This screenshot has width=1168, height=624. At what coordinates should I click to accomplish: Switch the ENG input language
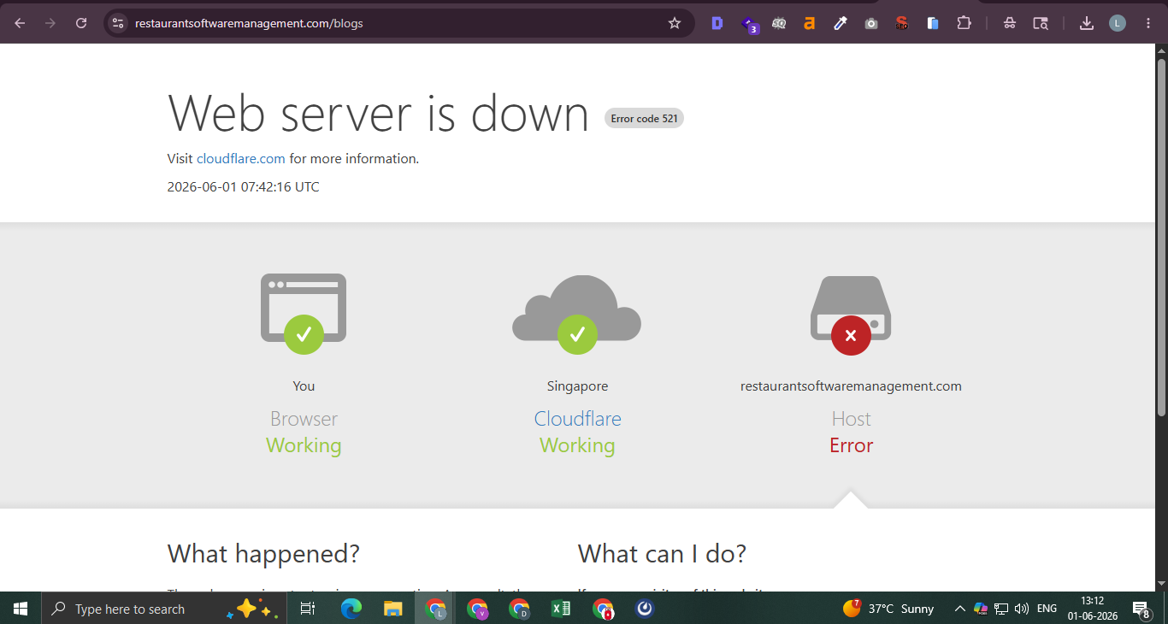coord(1047,609)
